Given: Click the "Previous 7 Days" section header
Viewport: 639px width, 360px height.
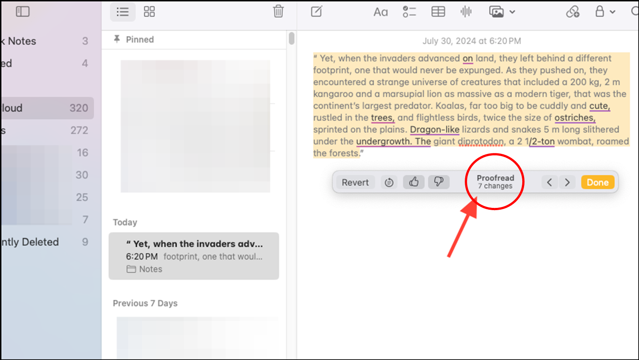Looking at the screenshot, I should [x=145, y=303].
